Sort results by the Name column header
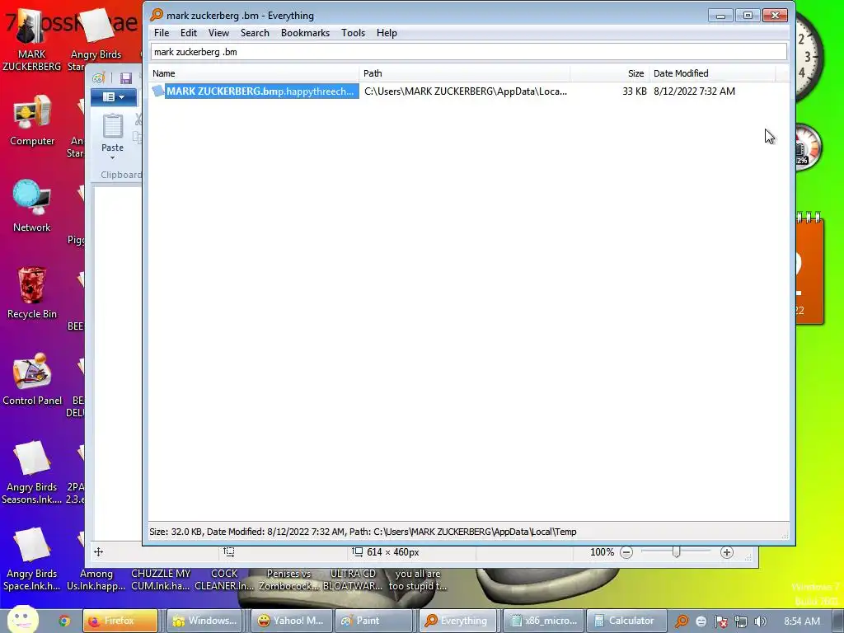 (254, 73)
